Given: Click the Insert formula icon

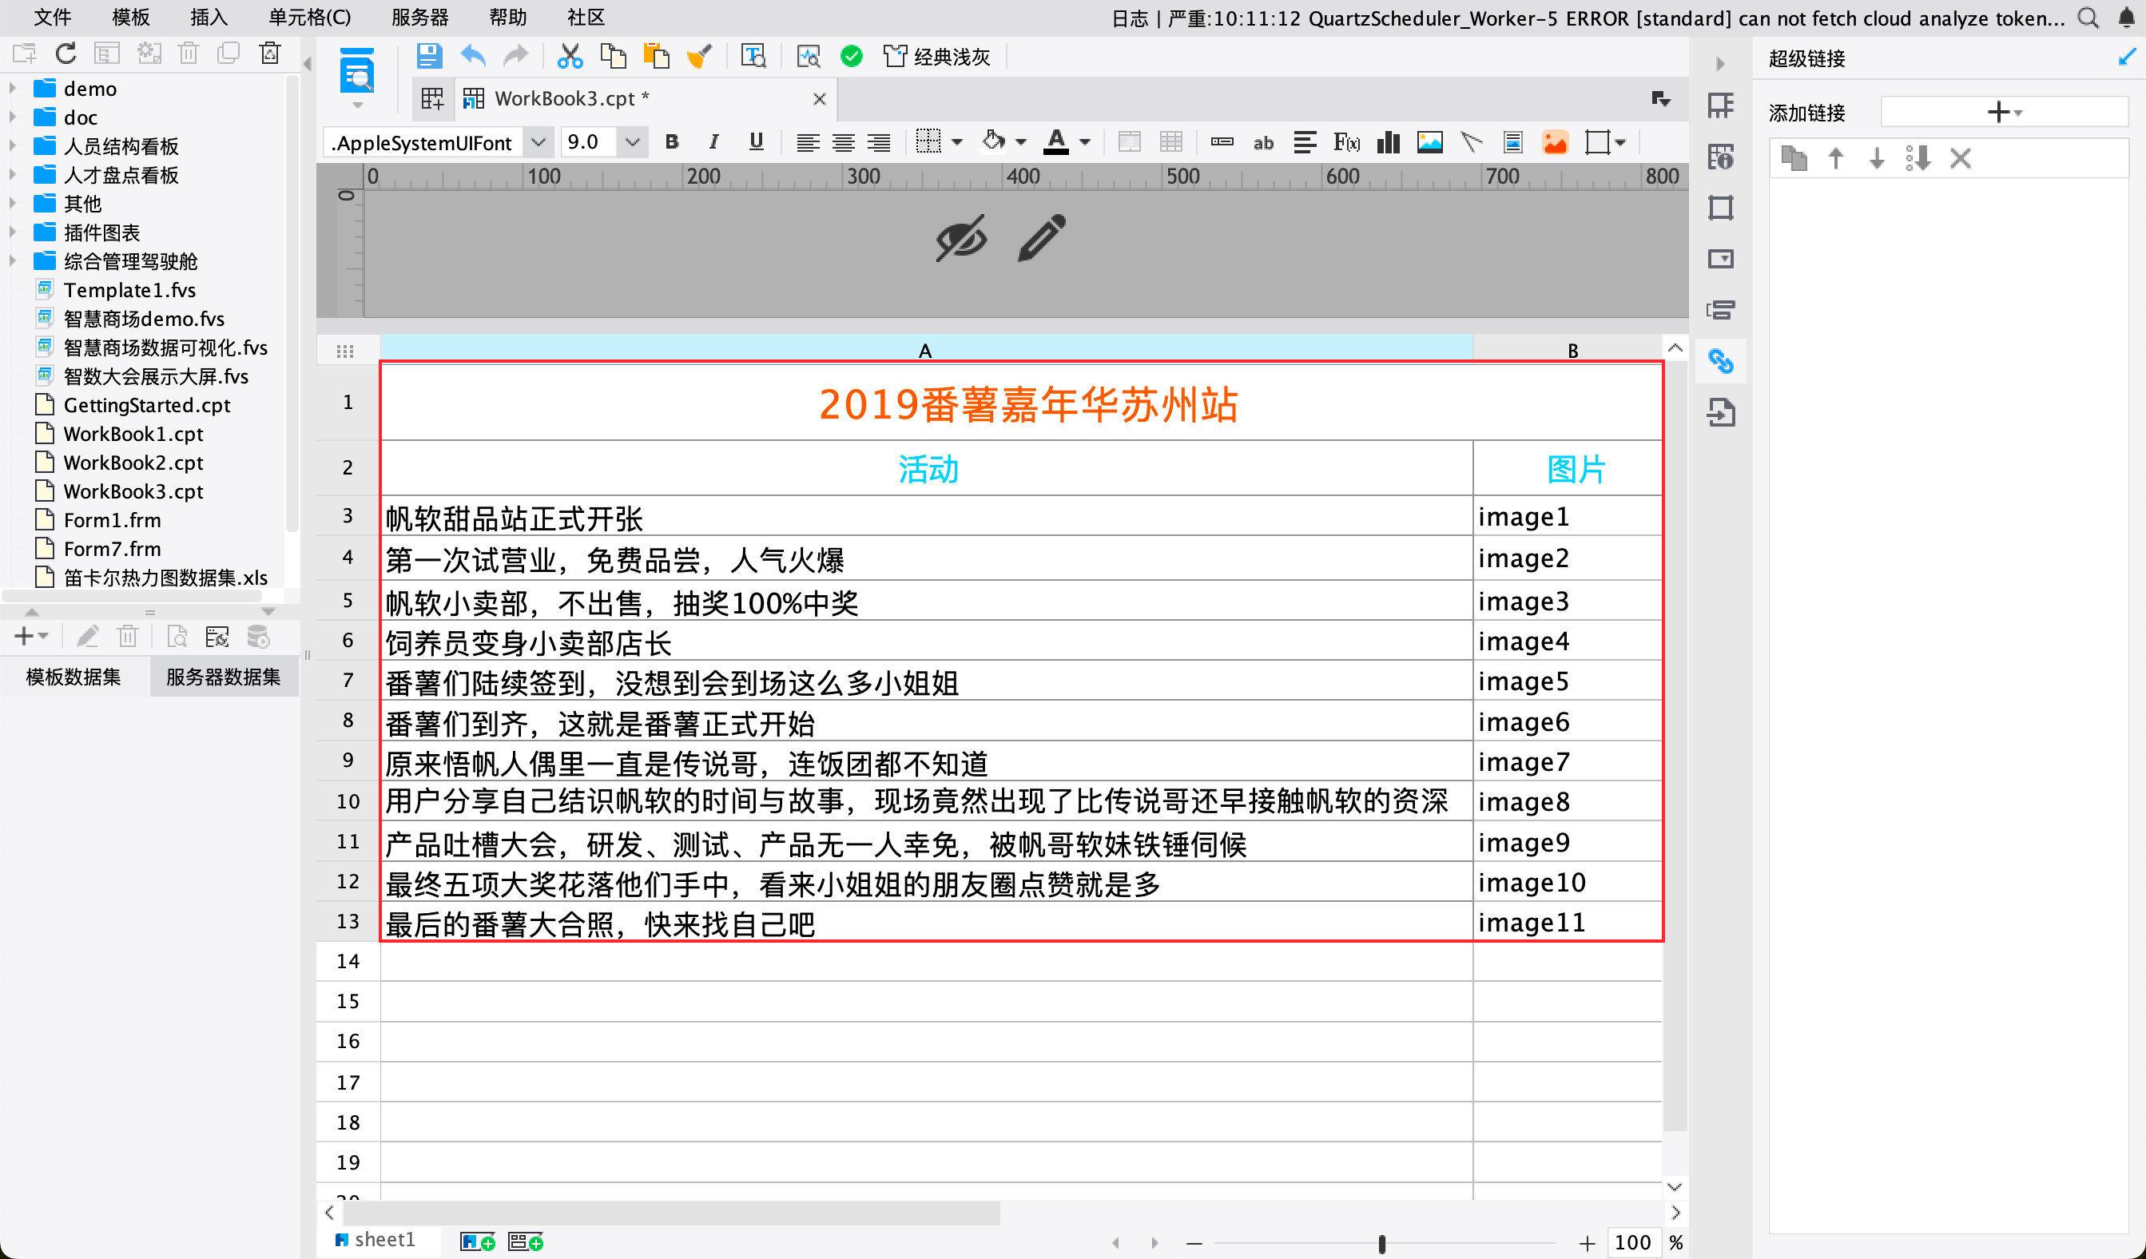Looking at the screenshot, I should pyautogui.click(x=1345, y=142).
